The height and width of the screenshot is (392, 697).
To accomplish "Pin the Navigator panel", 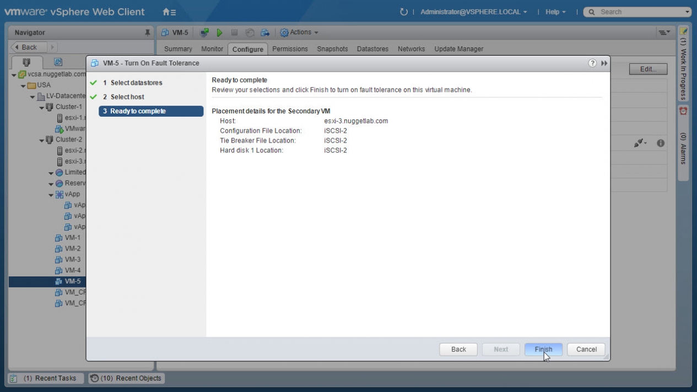I will [147, 32].
